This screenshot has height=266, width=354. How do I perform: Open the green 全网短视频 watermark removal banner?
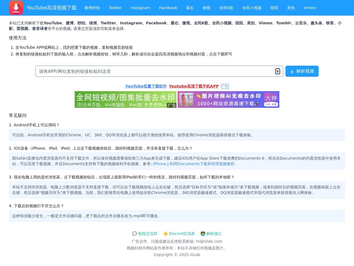(126, 99)
